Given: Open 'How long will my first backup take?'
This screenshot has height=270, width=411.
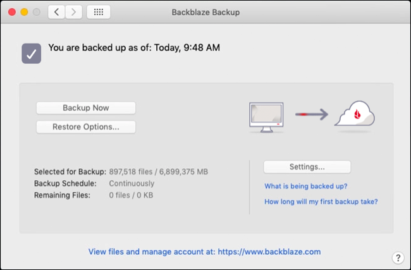Looking at the screenshot, I should [x=321, y=202].
